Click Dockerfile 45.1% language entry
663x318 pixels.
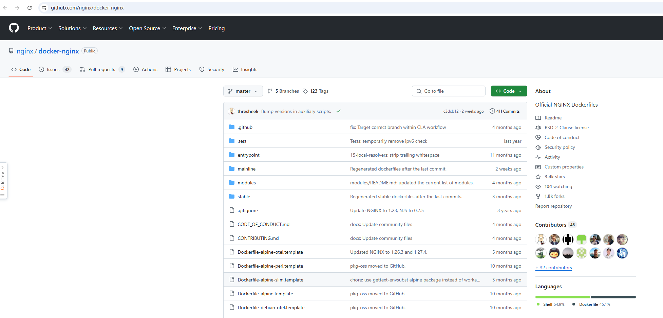point(591,304)
